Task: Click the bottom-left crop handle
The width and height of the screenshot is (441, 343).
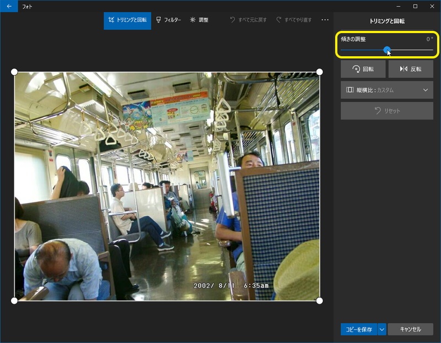Action: (14, 301)
